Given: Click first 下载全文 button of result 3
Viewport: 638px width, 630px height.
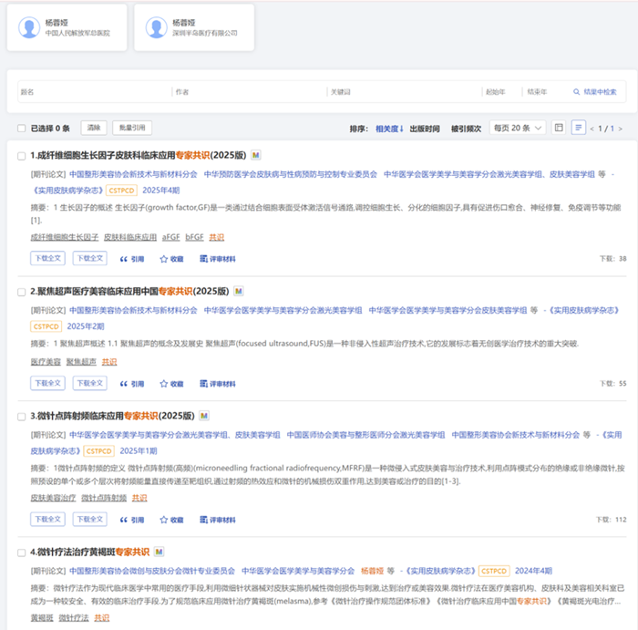Looking at the screenshot, I should (47, 520).
